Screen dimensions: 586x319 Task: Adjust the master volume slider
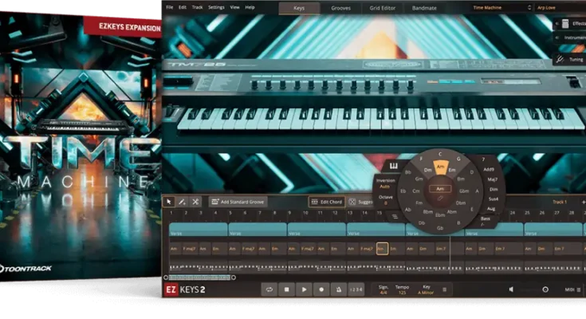pos(545,289)
